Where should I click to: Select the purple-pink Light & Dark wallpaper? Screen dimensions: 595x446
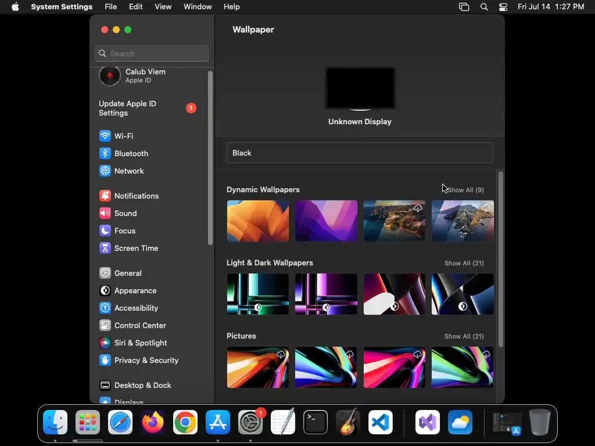coord(327,294)
